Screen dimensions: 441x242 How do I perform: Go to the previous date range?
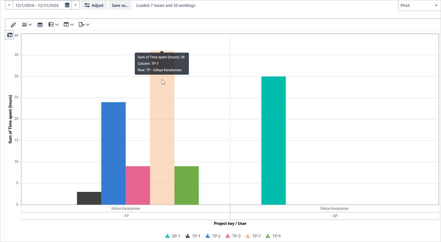pos(9,5)
